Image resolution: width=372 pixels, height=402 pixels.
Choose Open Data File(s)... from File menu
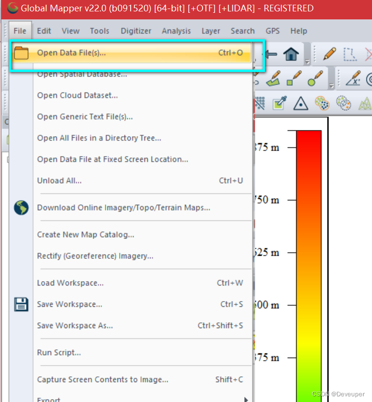point(131,53)
